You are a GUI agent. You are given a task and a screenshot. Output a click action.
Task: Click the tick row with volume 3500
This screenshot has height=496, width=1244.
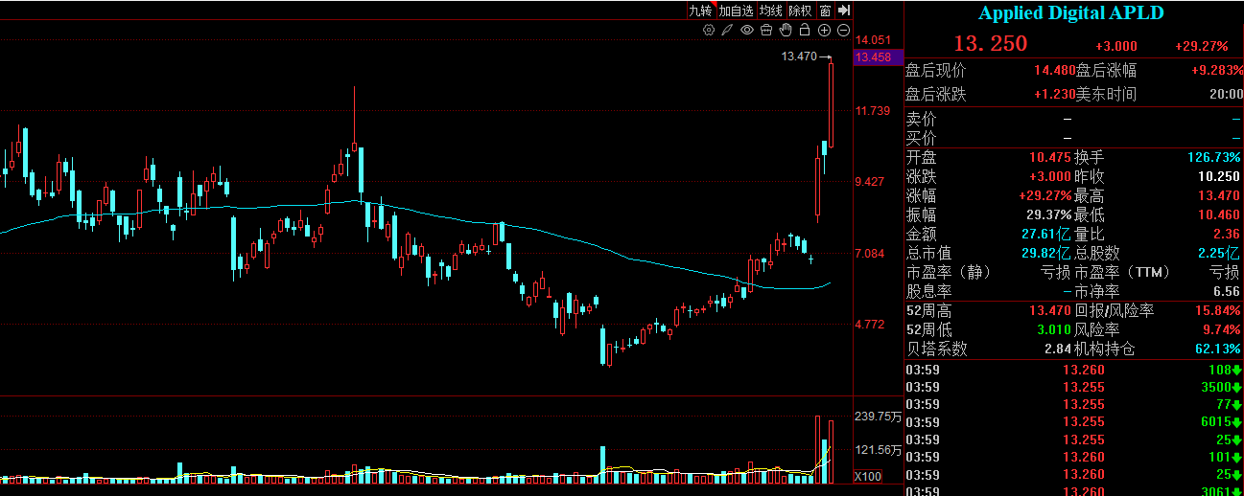pos(1073,387)
